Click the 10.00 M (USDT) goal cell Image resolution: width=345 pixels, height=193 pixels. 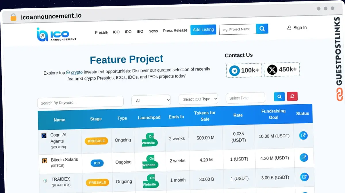tap(274, 136)
